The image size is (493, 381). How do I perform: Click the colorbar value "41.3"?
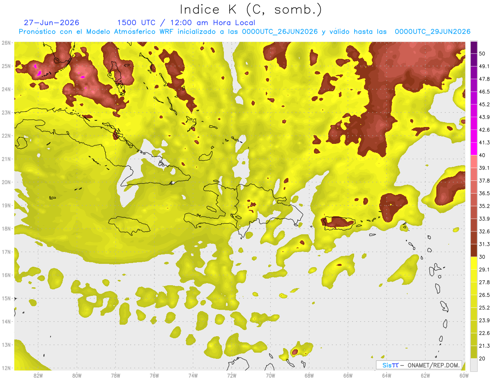[x=484, y=143]
